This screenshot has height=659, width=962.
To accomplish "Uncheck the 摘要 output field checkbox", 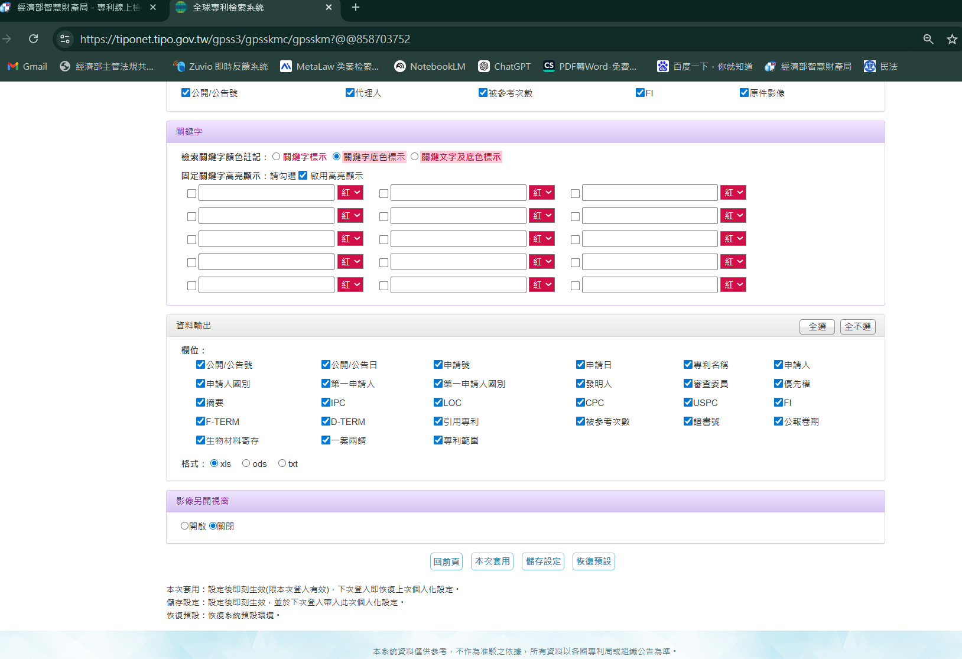I will pyautogui.click(x=200, y=402).
